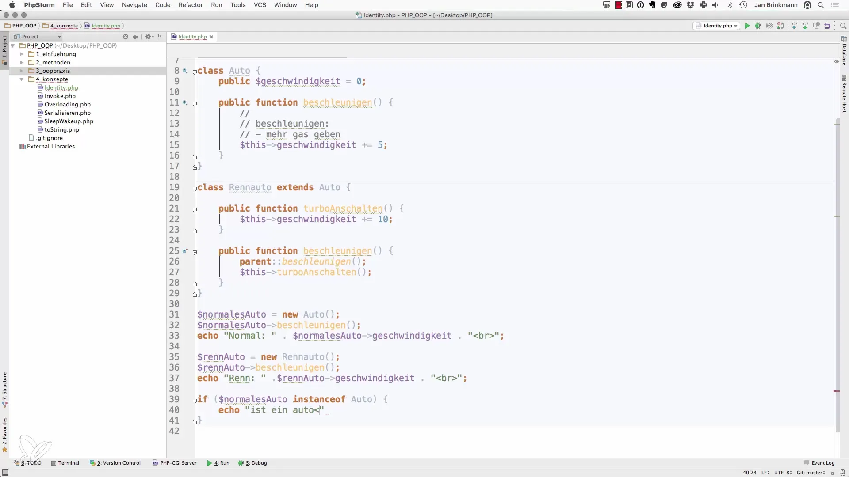This screenshot has height=477, width=849.
Task: Open the Version Control tool window
Action: (115, 463)
